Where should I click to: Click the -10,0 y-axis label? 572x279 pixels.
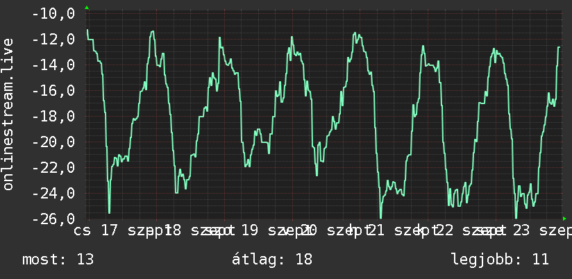pos(53,14)
